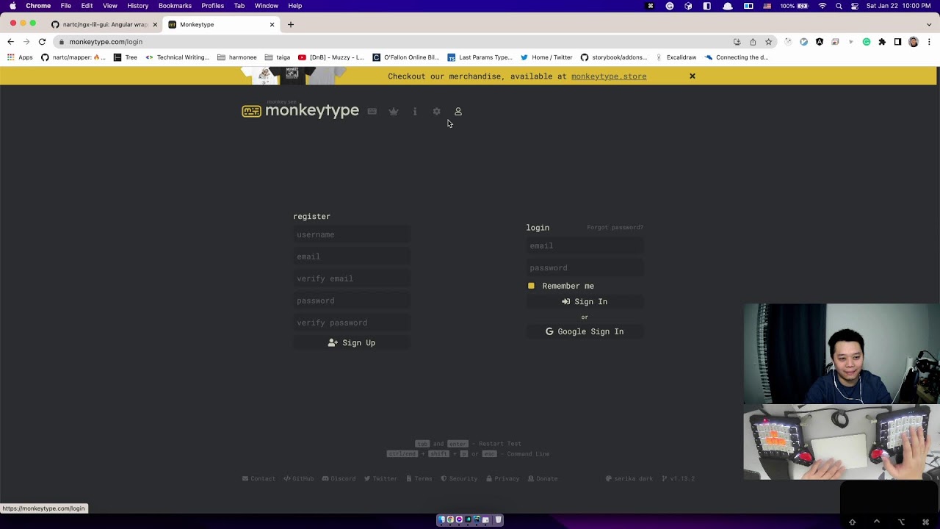The height and width of the screenshot is (529, 940).
Task: Open the leaderboards crown icon
Action: click(394, 112)
